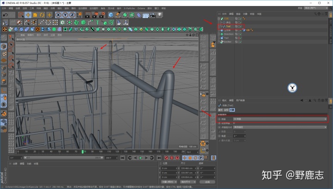
Task: Open the object coordinate mode dropdown
Action: 169,182
